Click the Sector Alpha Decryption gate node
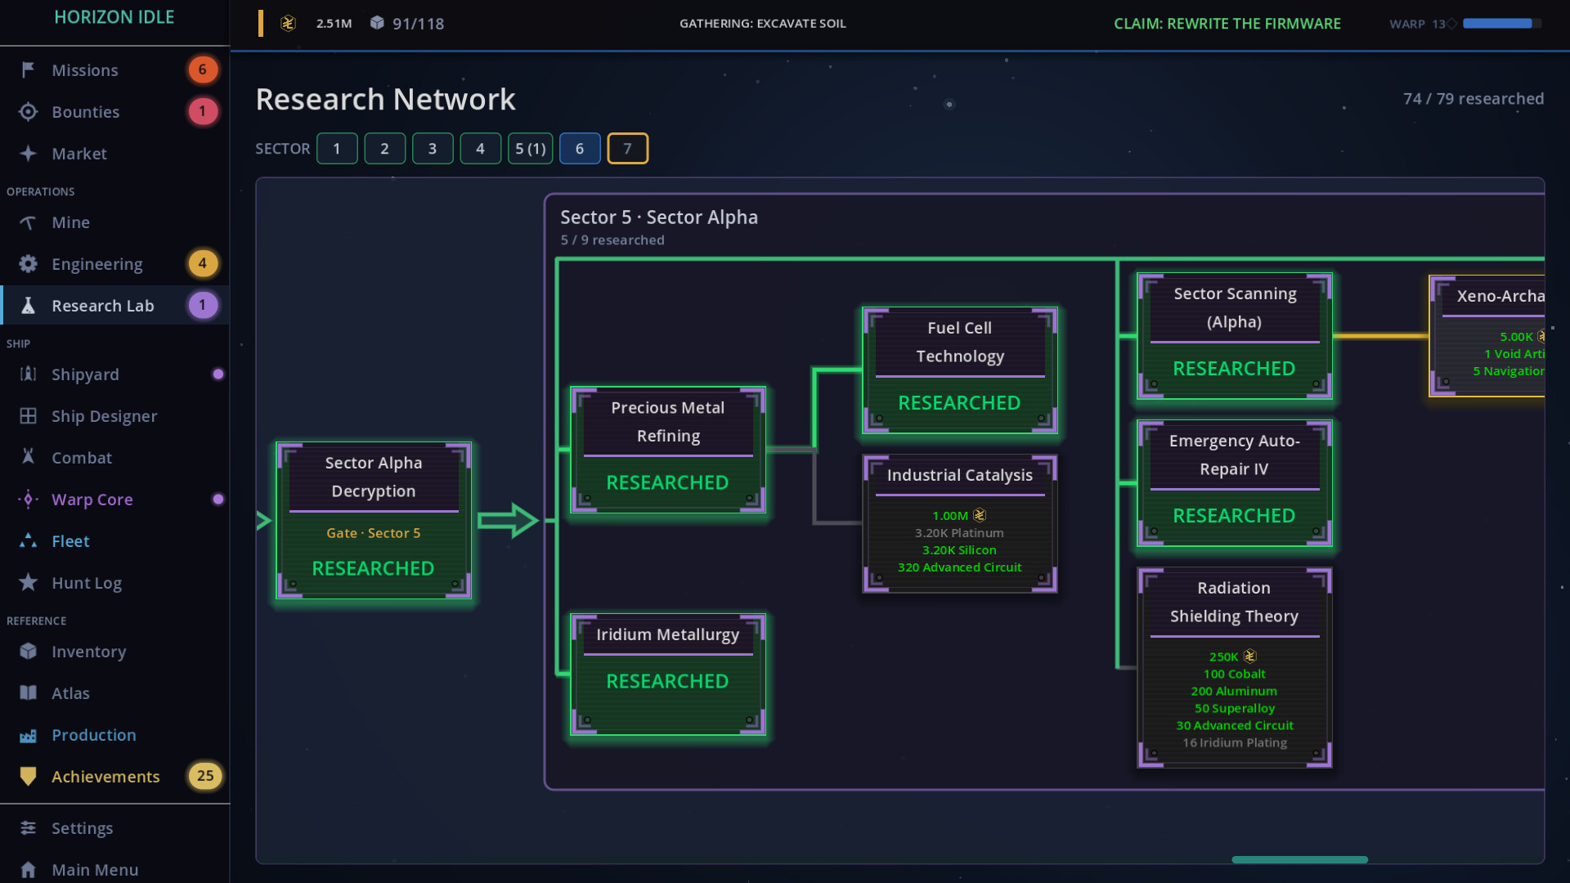Viewport: 1570px width, 883px height. (x=374, y=520)
